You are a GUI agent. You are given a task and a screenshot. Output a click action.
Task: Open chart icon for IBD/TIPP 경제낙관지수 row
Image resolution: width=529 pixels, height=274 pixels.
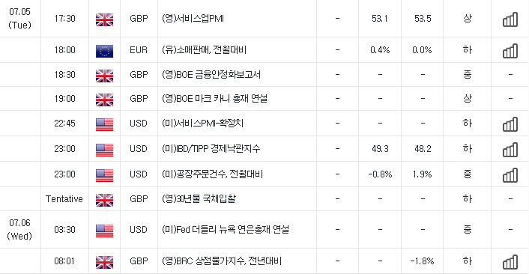pos(510,150)
